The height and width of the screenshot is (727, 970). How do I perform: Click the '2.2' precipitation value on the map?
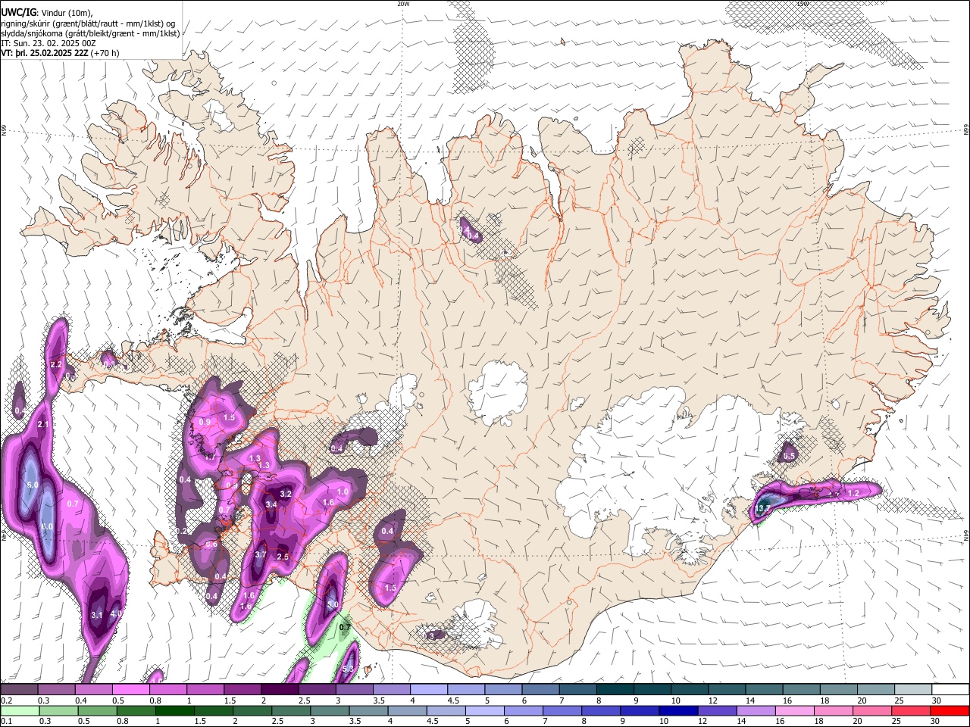(x=56, y=365)
